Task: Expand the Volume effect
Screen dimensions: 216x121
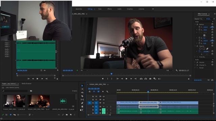Action: tap(195, 62)
